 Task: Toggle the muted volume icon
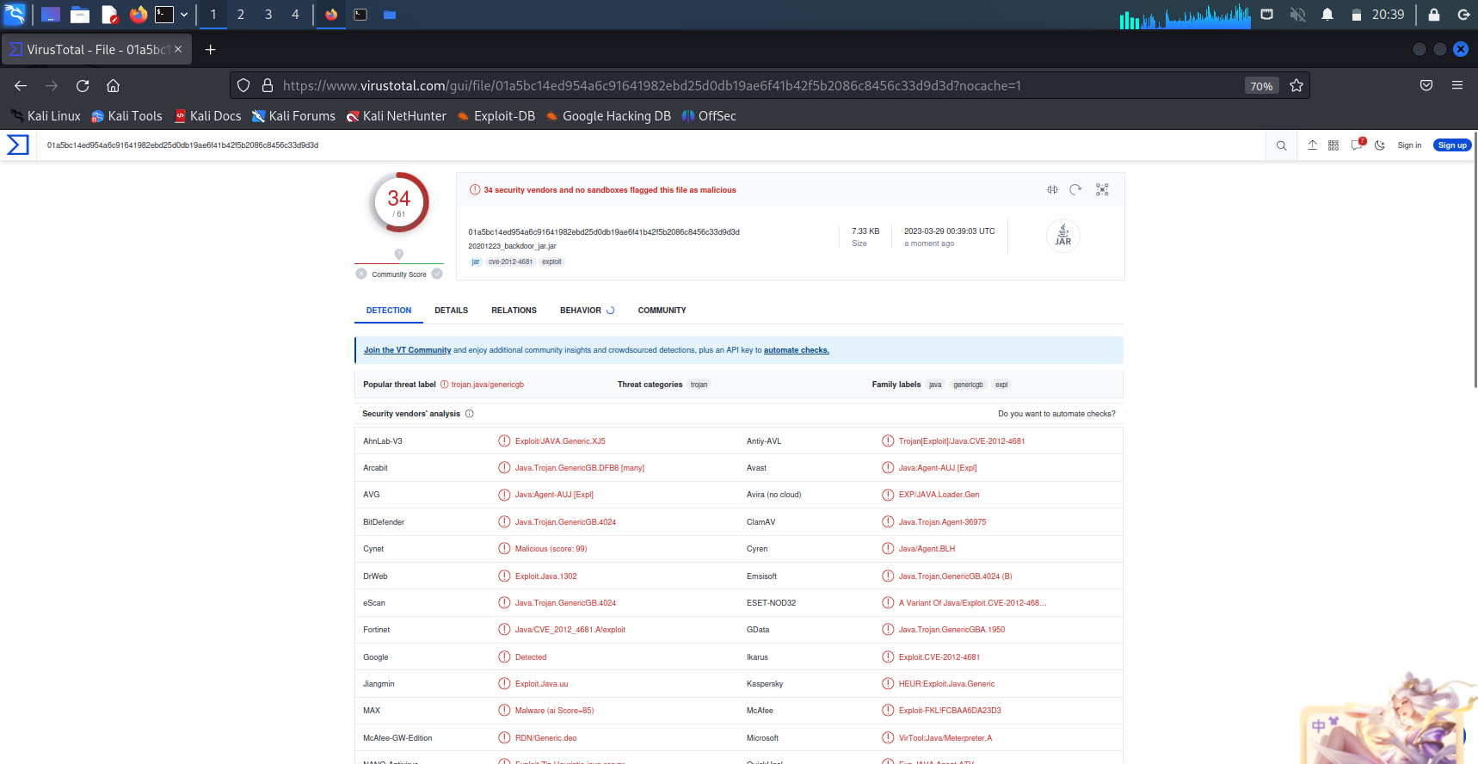point(1298,15)
